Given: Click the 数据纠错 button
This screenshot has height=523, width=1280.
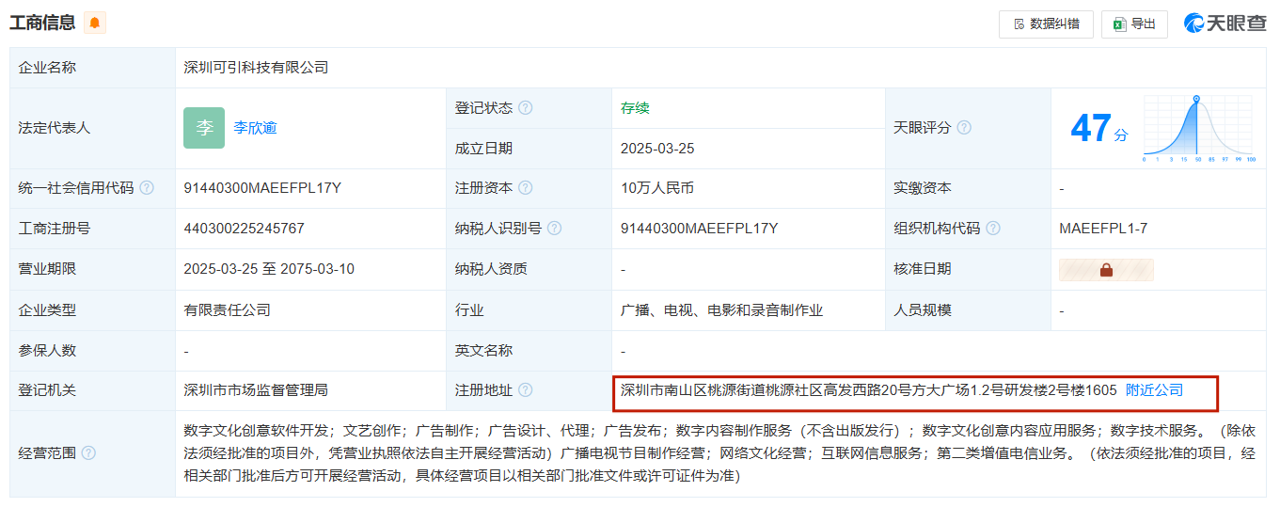Looking at the screenshot, I should (1046, 24).
